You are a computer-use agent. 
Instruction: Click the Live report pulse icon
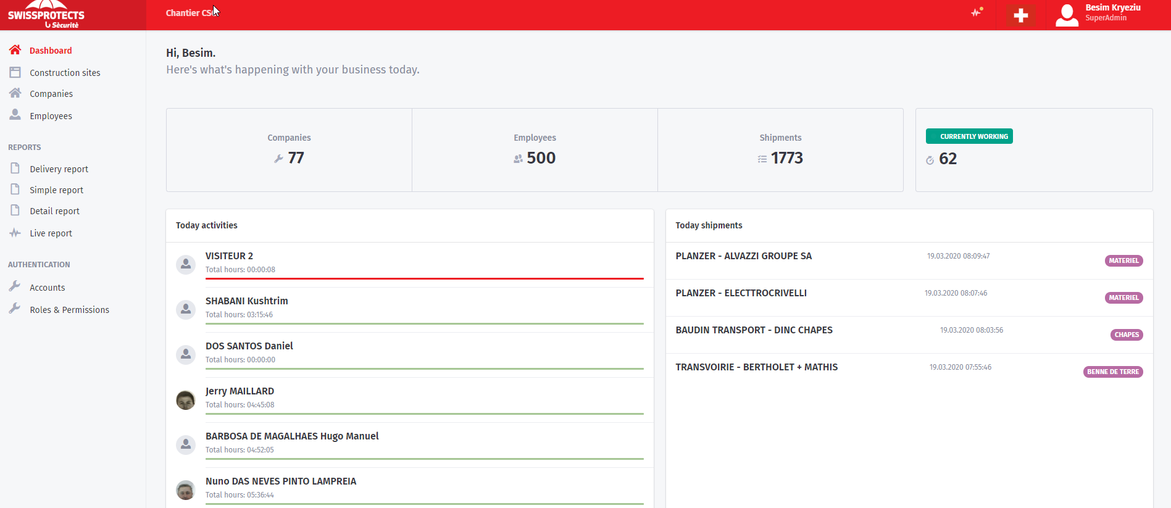click(x=15, y=233)
